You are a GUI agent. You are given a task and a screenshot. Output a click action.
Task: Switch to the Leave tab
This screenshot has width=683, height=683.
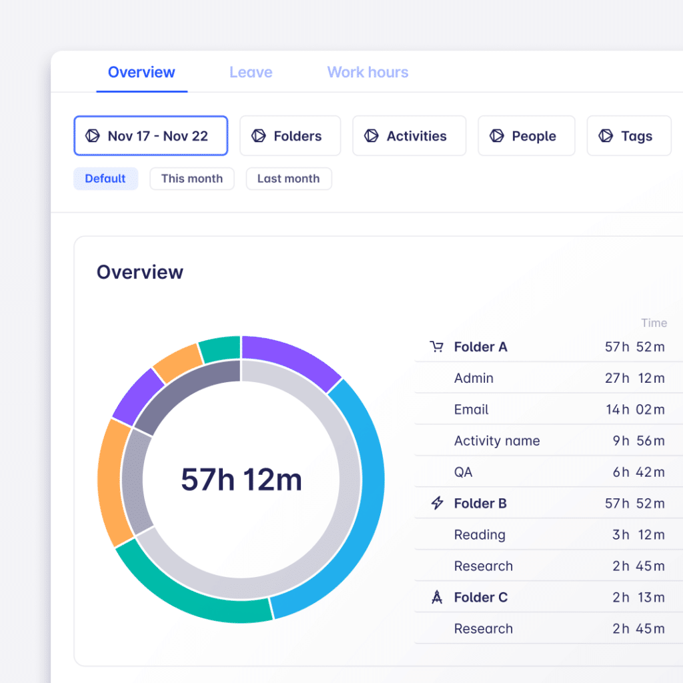pos(251,73)
